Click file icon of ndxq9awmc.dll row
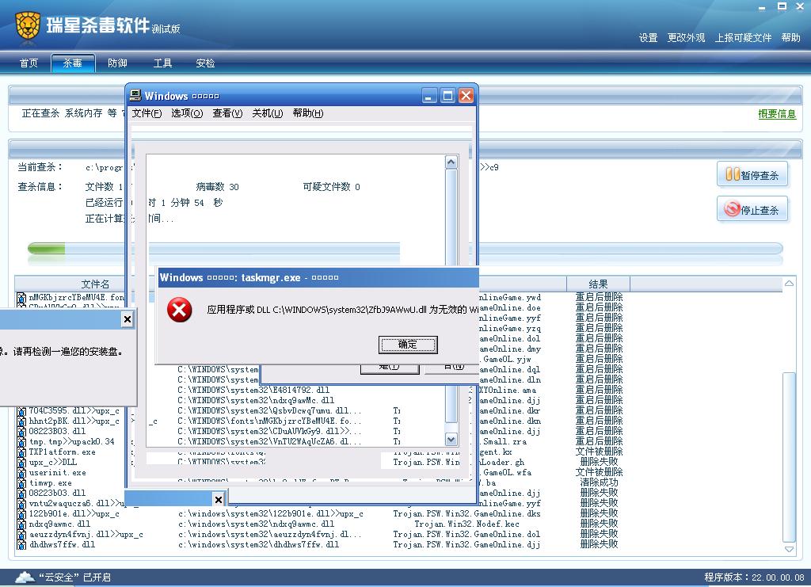This screenshot has height=587, width=811. pyautogui.click(x=21, y=525)
